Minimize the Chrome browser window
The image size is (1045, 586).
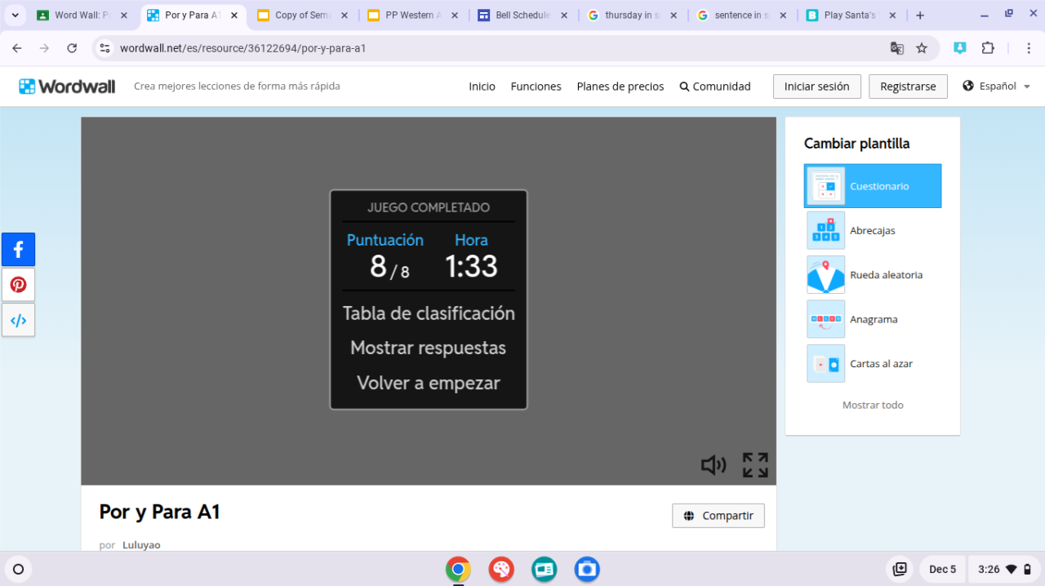985,15
